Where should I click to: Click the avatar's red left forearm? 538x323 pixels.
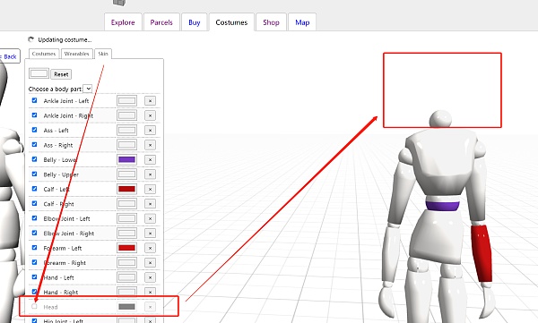pos(482,253)
